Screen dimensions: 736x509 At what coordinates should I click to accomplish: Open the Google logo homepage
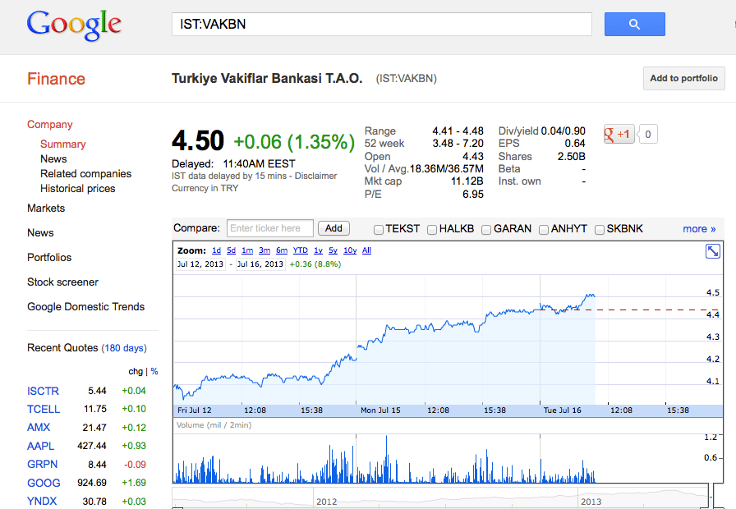pyautogui.click(x=74, y=25)
